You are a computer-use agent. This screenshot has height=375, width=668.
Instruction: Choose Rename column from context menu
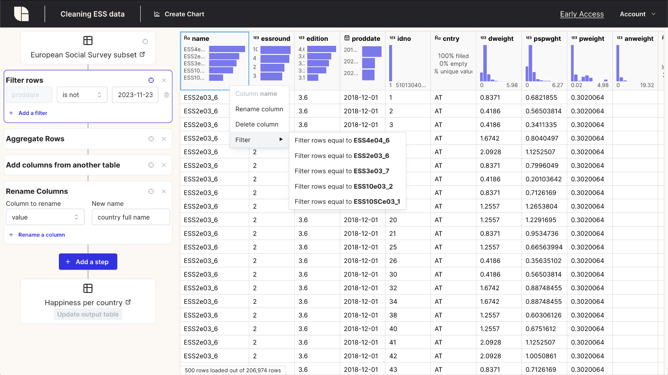[x=259, y=109]
